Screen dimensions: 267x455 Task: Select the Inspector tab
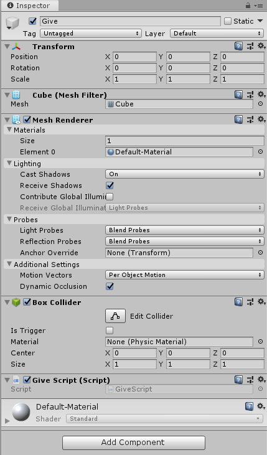[x=29, y=6]
